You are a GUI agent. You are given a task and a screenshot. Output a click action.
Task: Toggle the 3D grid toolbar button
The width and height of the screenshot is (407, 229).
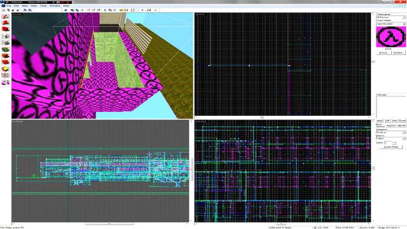(x=8, y=10)
